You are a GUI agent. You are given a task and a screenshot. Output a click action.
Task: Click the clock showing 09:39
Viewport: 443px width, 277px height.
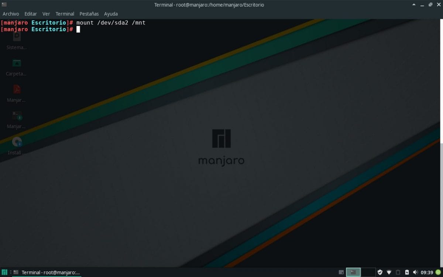click(x=427, y=273)
